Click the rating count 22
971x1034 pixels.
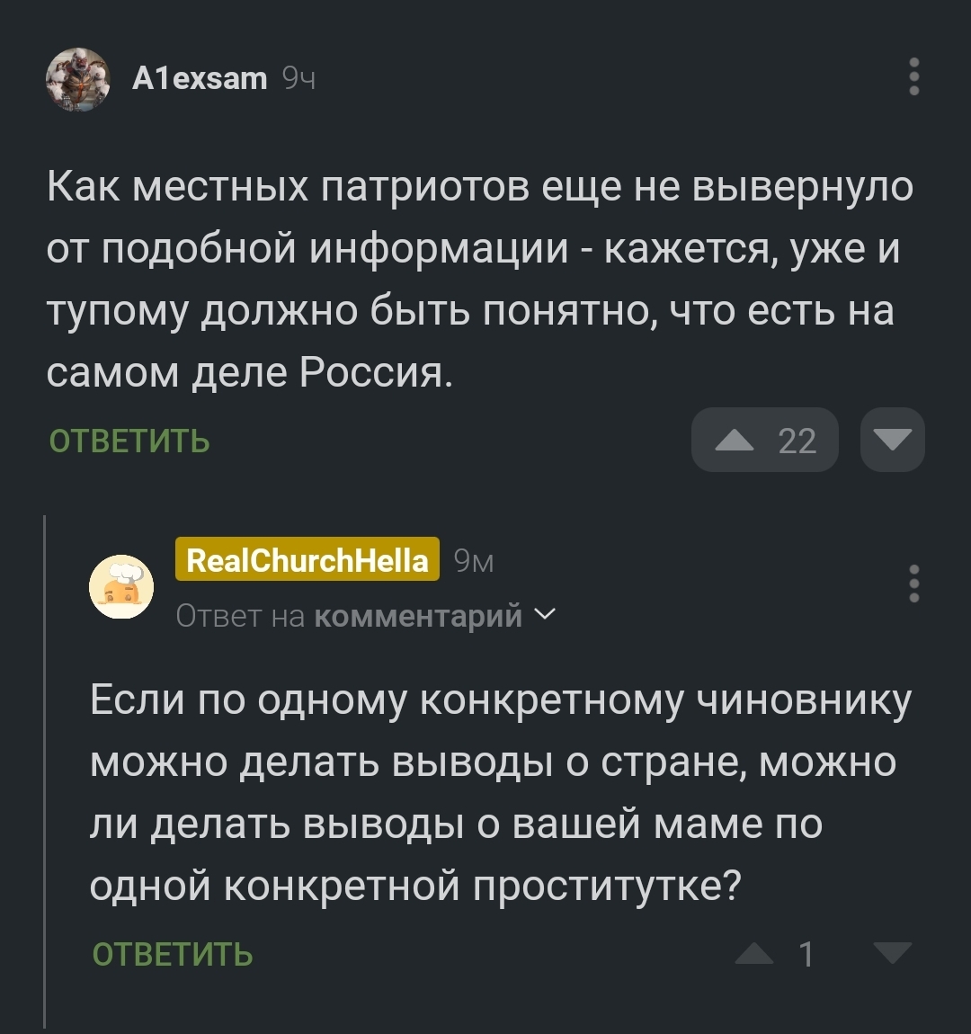[797, 441]
